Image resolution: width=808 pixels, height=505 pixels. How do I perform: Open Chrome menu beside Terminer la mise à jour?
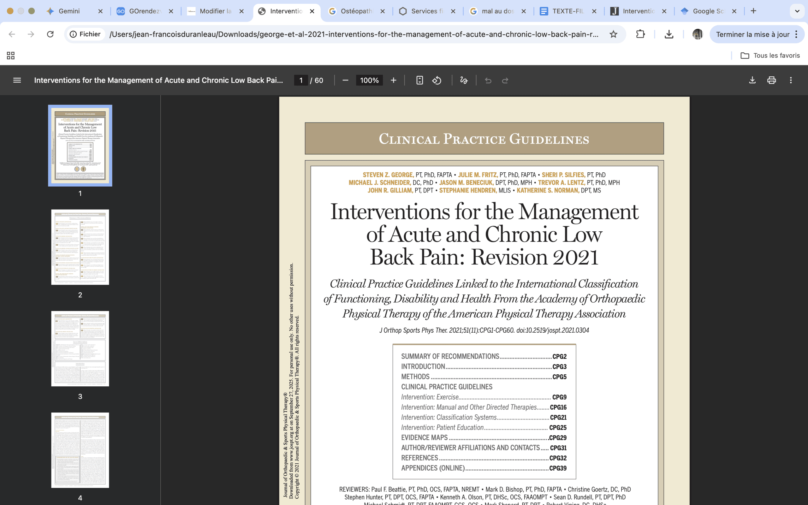point(796,34)
